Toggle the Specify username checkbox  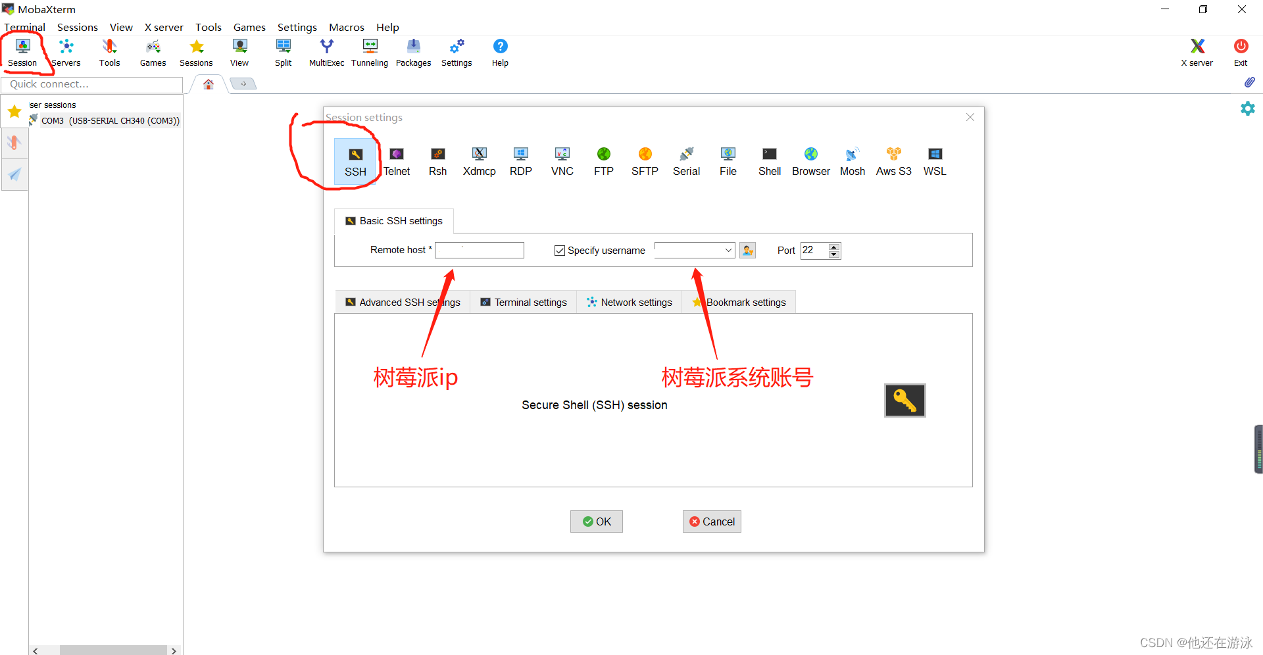[560, 251]
